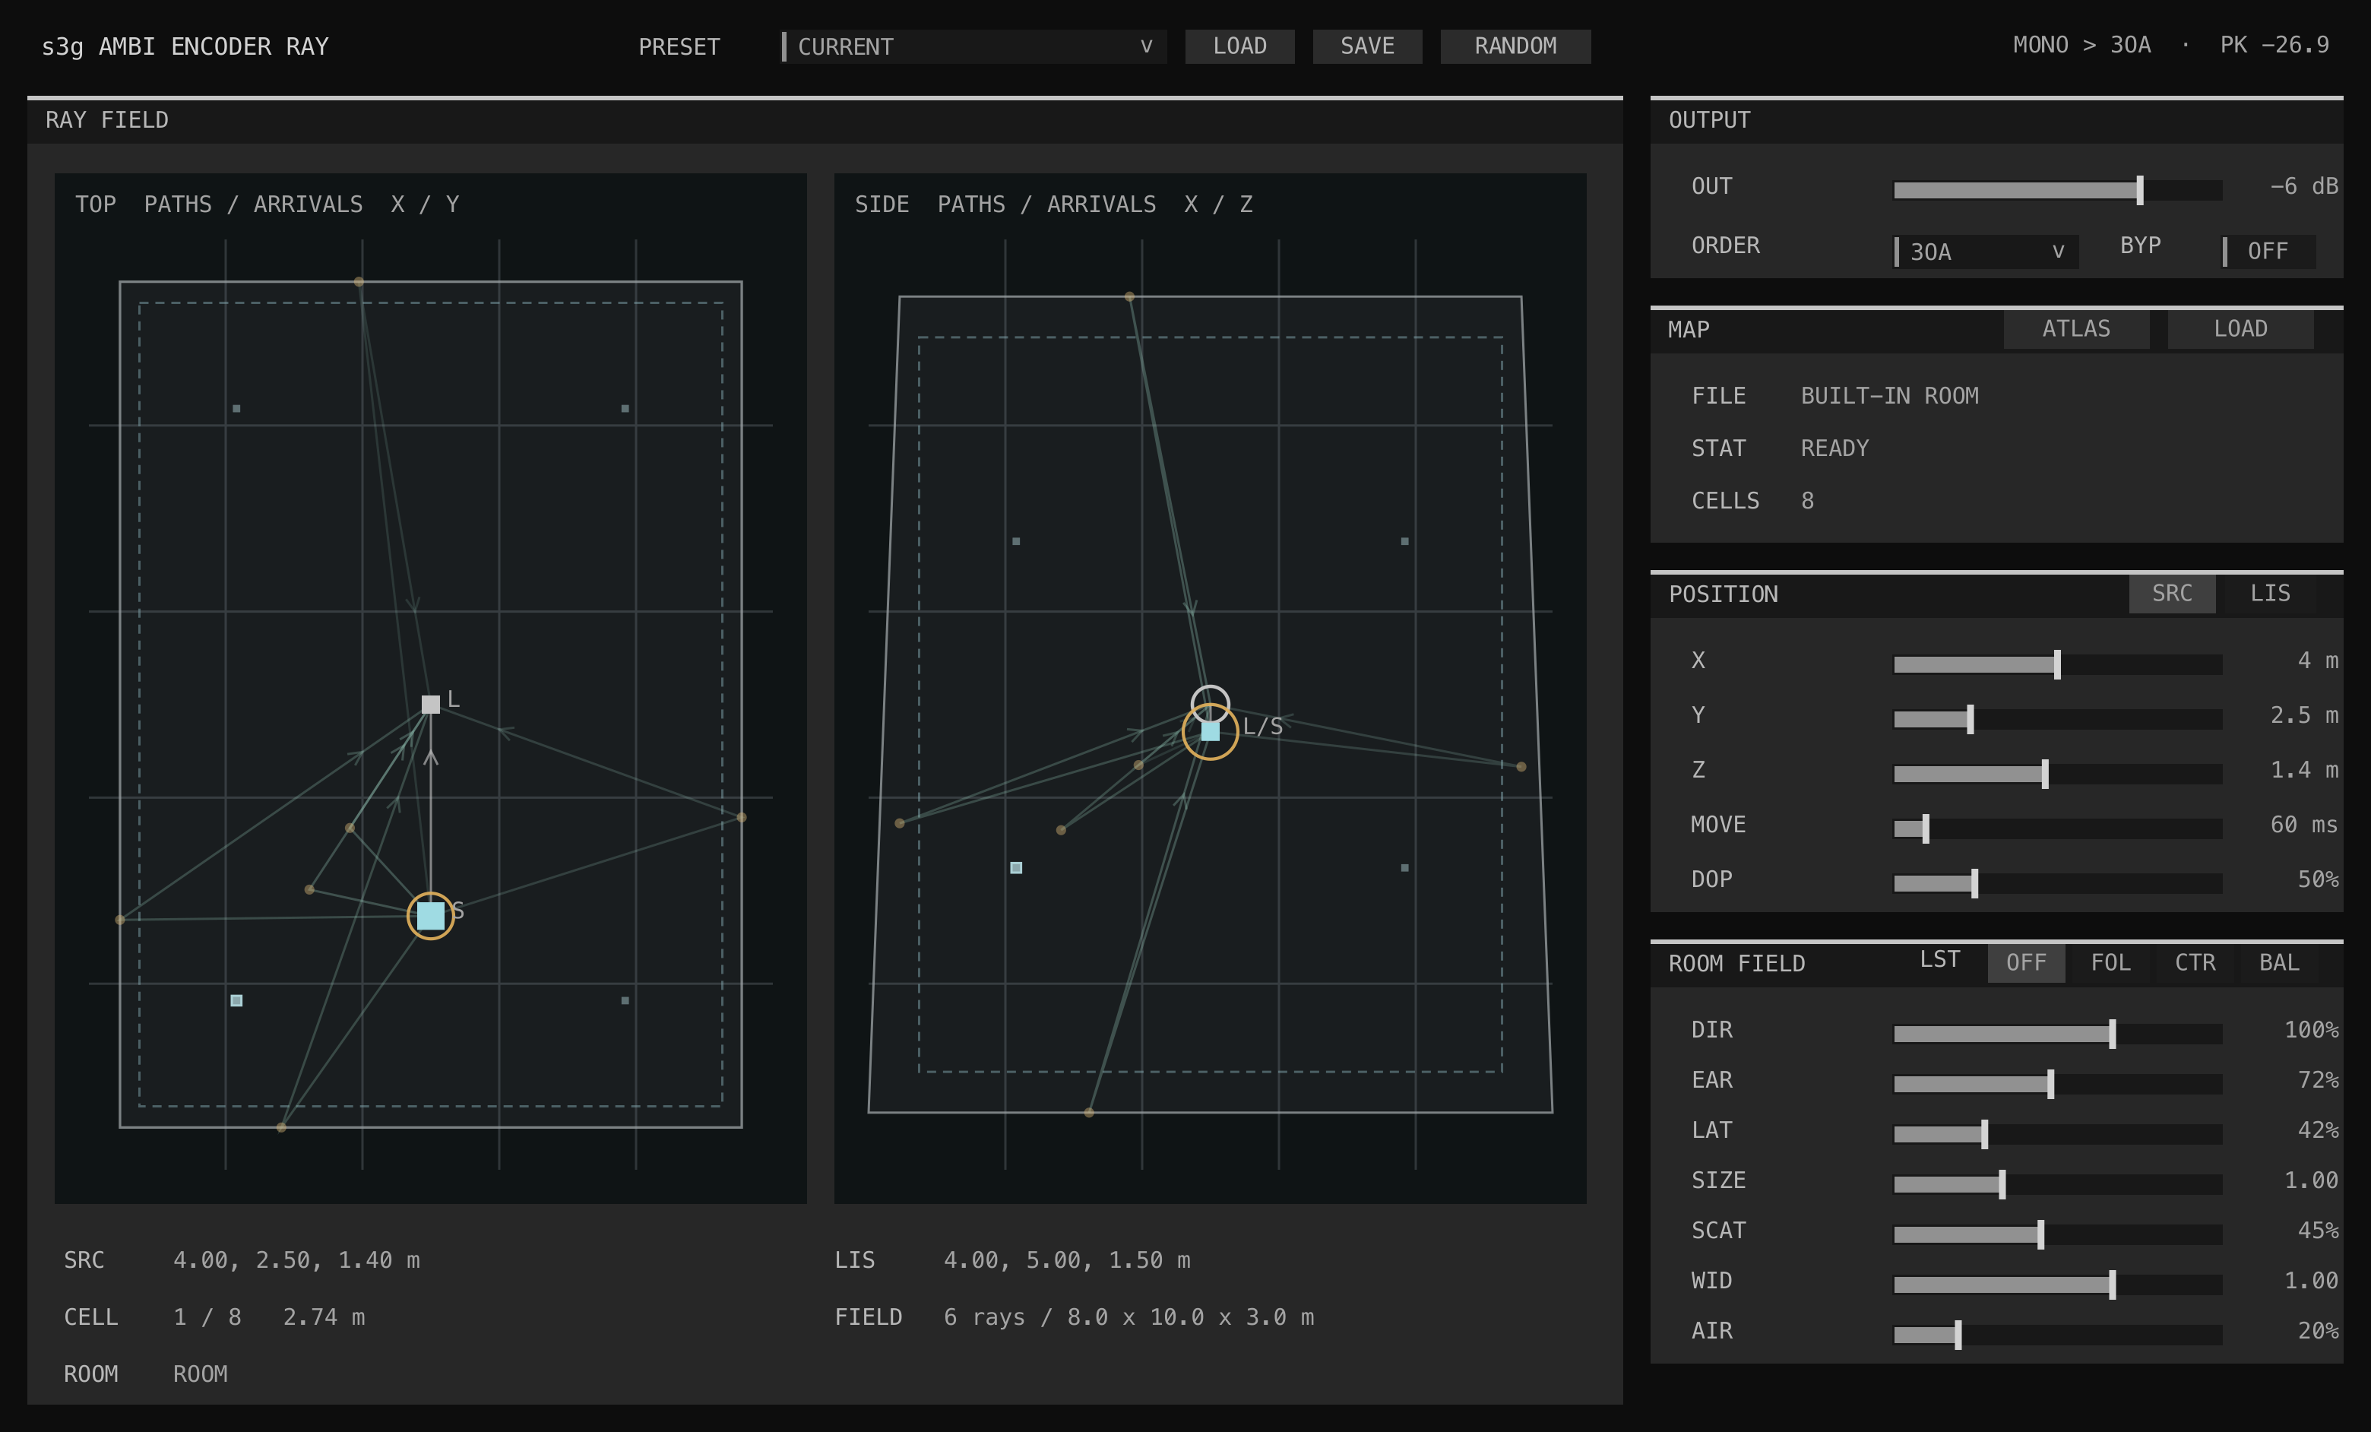Image resolution: width=2371 pixels, height=1432 pixels.
Task: Click the DIR value 100%
Action: tap(2311, 1030)
